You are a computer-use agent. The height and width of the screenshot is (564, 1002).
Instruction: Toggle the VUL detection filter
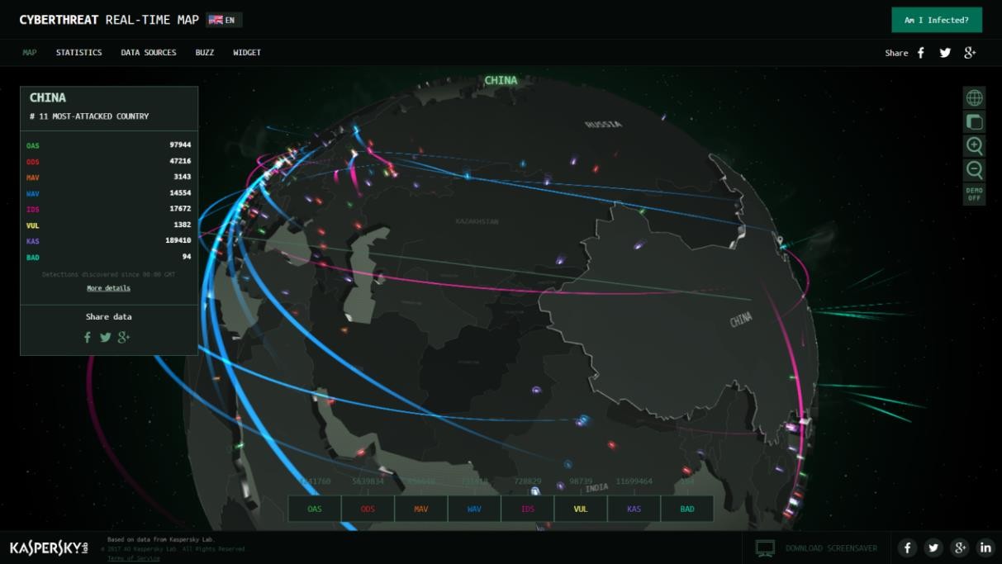tap(581, 509)
